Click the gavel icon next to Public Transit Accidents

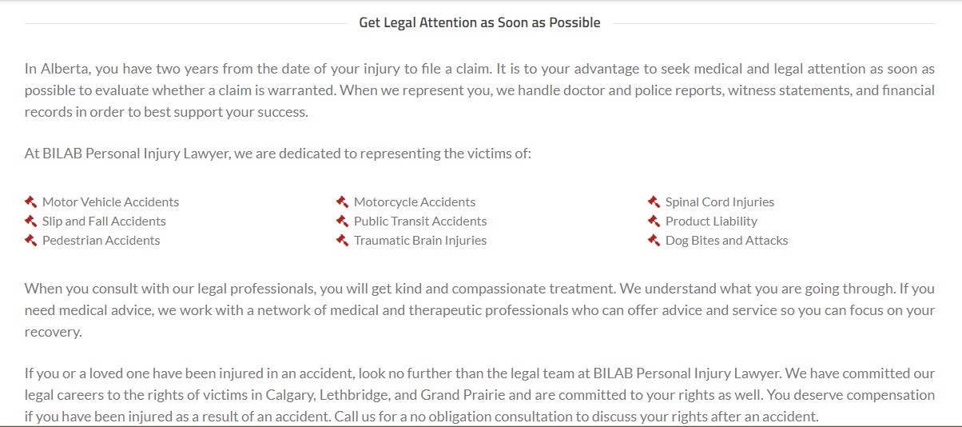point(343,221)
